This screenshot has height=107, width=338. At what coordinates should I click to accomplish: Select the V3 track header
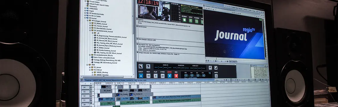85,92
